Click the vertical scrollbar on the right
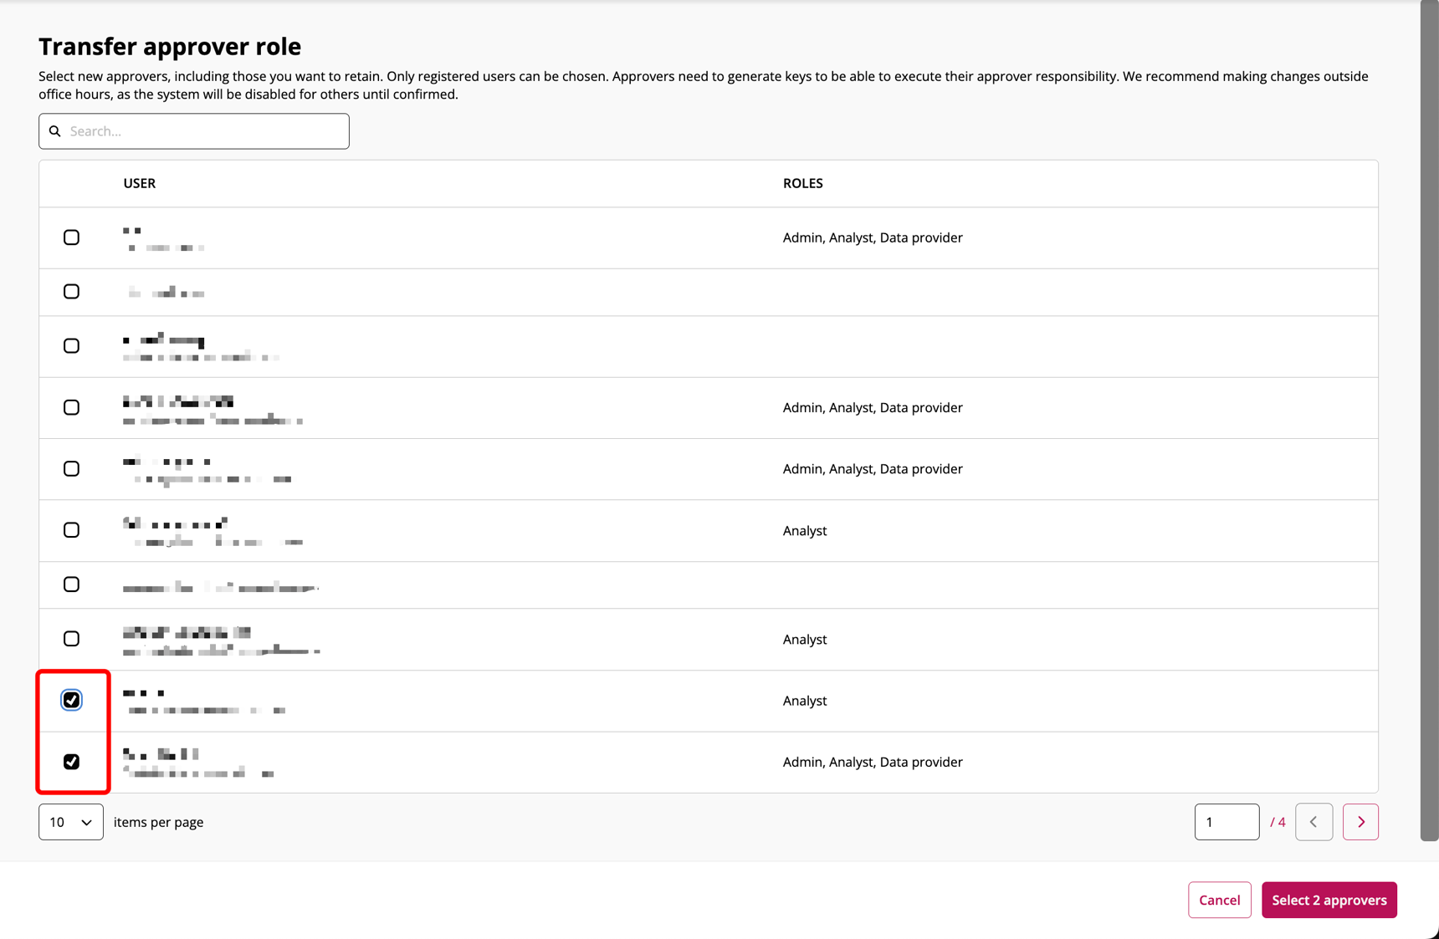1439x939 pixels. [1429, 418]
